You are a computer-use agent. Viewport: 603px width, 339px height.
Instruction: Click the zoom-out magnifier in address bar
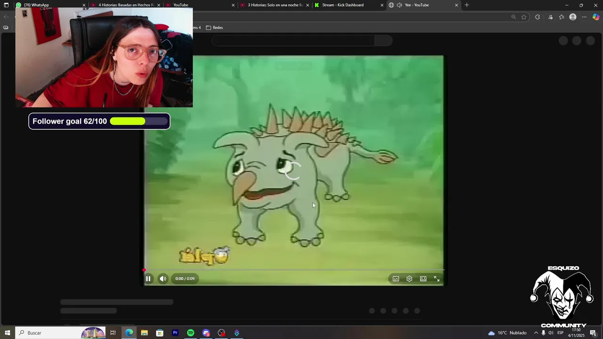[x=513, y=17]
